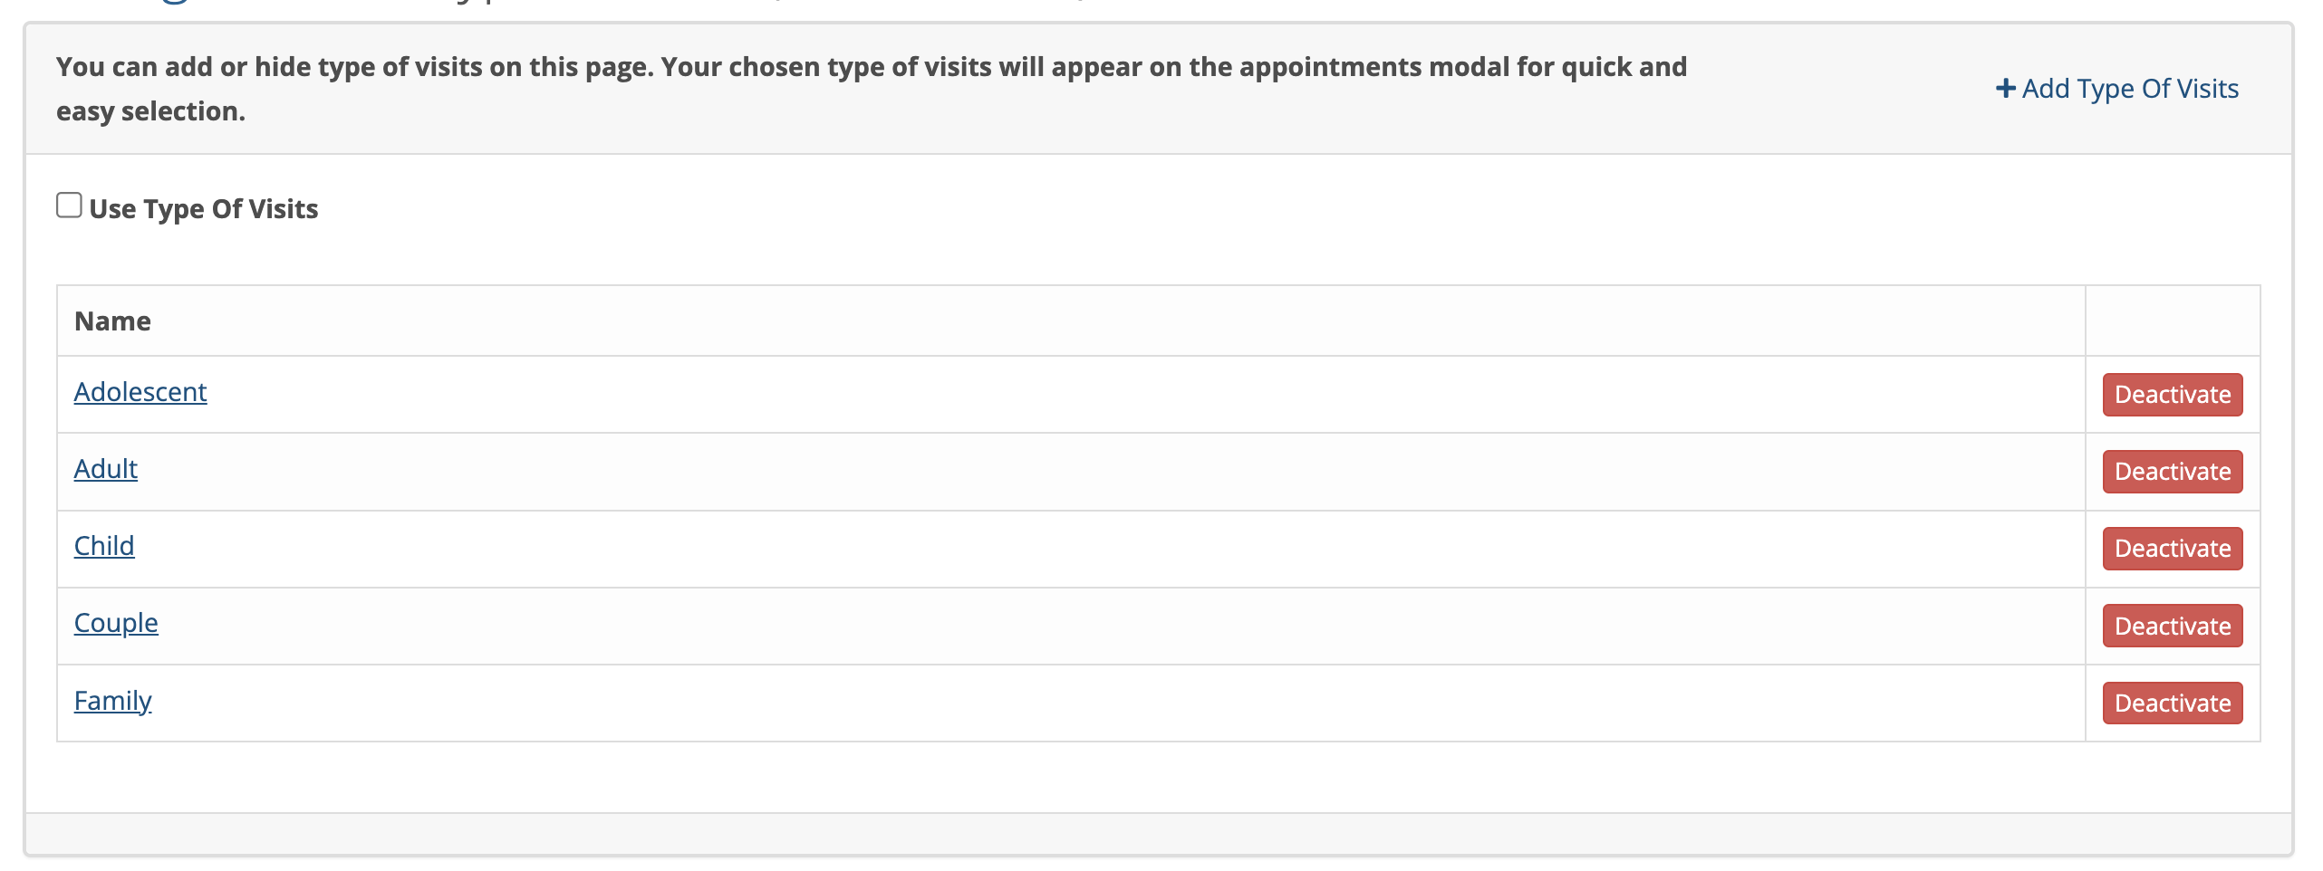This screenshot has width=2323, height=871.
Task: Click the Use Type Of Visits label
Action: coord(204,209)
